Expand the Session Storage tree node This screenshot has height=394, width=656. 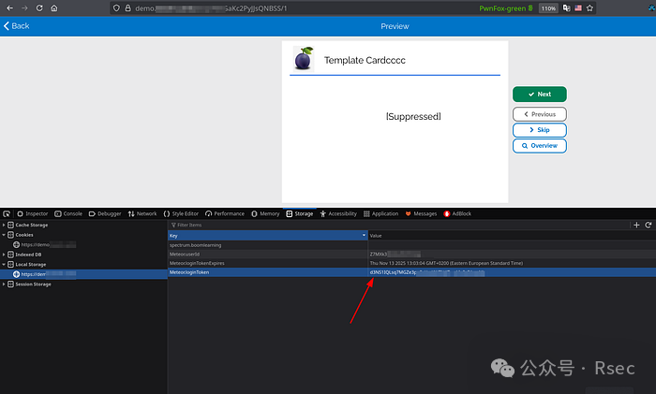4,284
